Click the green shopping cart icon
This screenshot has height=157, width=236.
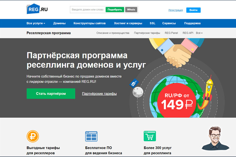(x=150, y=136)
